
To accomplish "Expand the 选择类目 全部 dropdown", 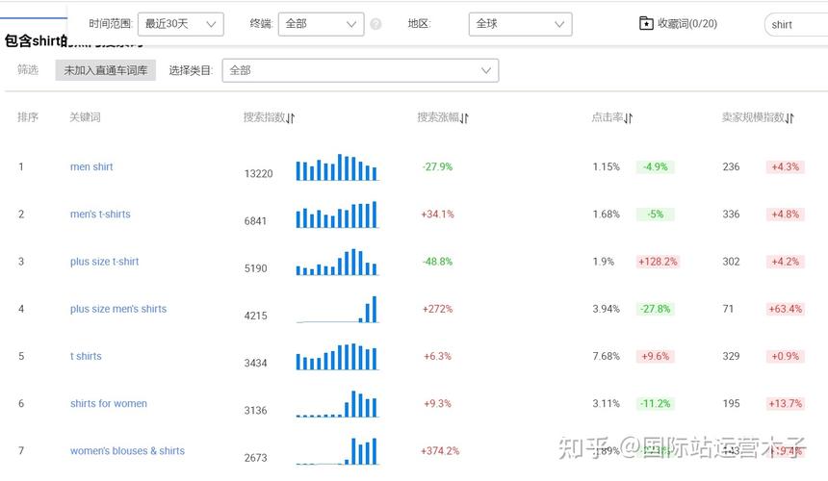I will pyautogui.click(x=360, y=70).
